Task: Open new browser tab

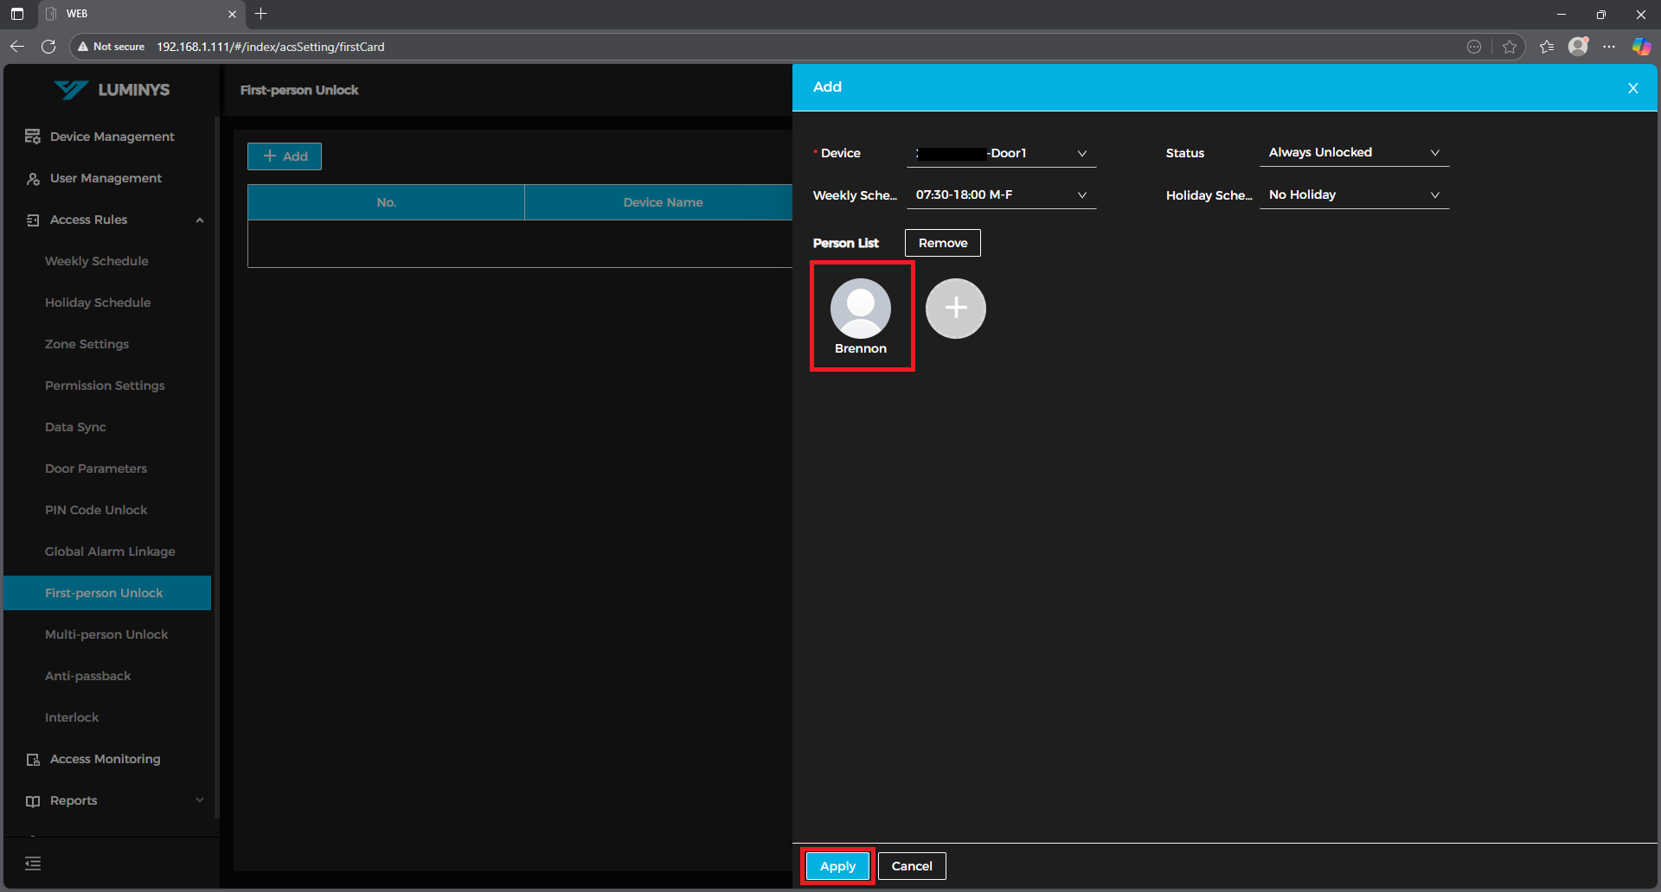Action: (261, 14)
